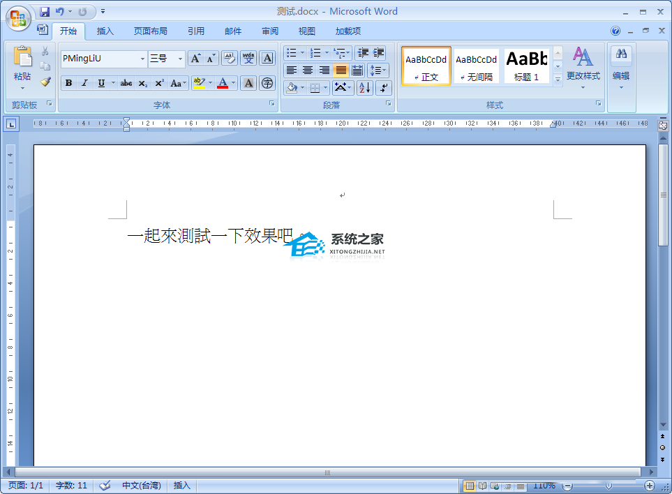Toggle bold formatting

68,83
